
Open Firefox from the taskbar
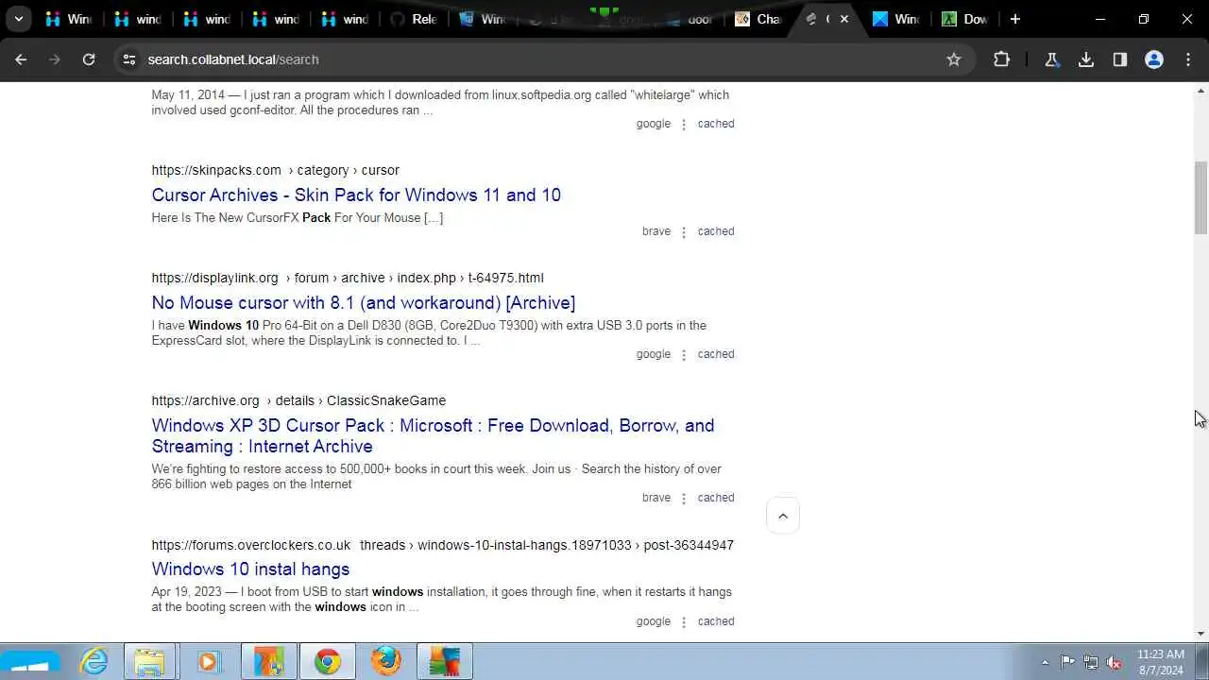(x=385, y=662)
